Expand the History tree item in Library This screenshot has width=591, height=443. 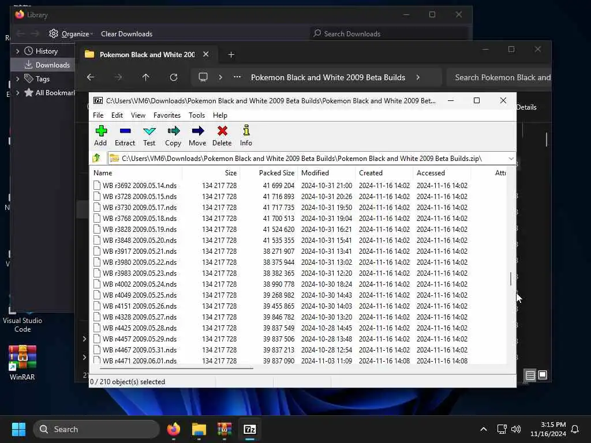pyautogui.click(x=17, y=51)
